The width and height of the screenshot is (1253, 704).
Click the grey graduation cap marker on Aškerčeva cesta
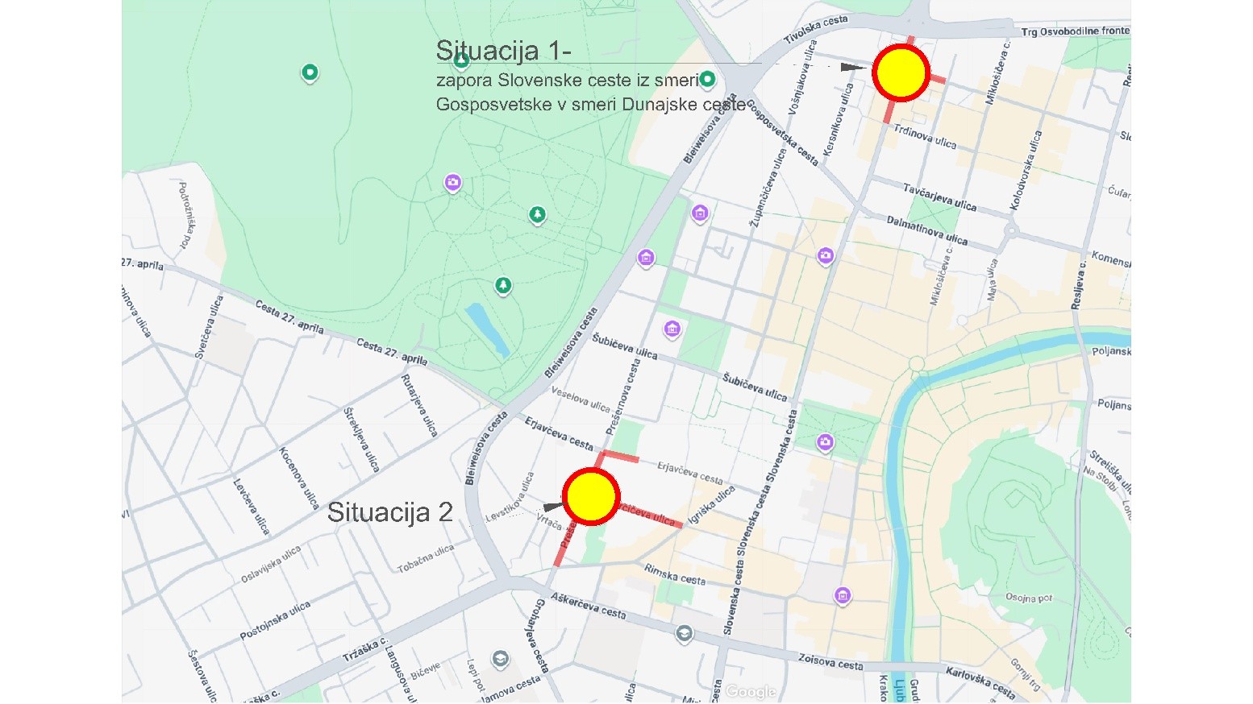click(684, 633)
